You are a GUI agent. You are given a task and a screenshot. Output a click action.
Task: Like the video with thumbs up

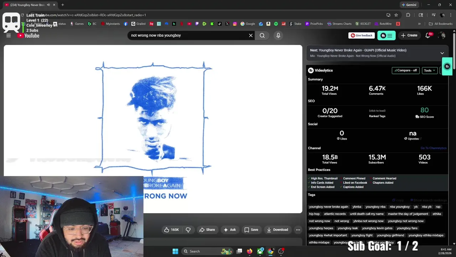pos(172,230)
